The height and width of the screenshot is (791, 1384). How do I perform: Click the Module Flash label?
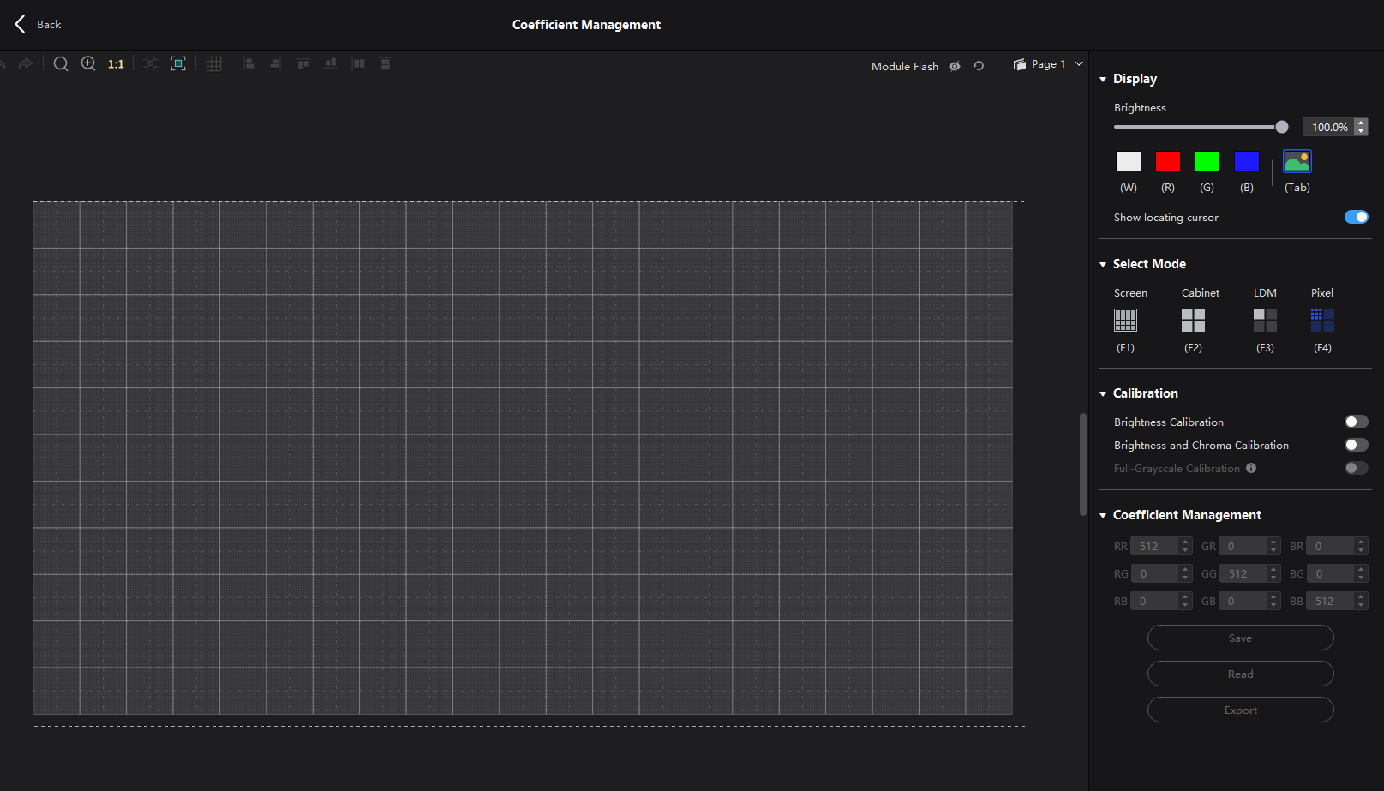[x=905, y=66]
